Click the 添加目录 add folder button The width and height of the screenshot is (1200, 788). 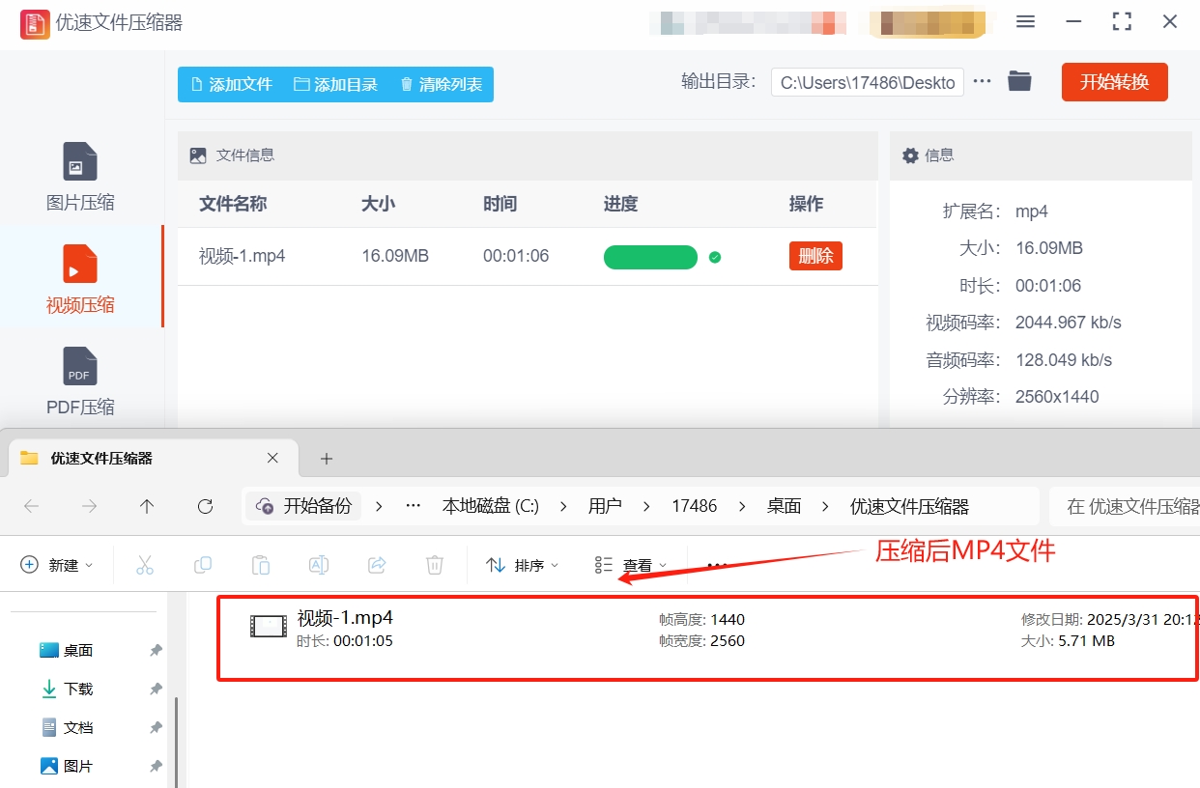point(335,85)
